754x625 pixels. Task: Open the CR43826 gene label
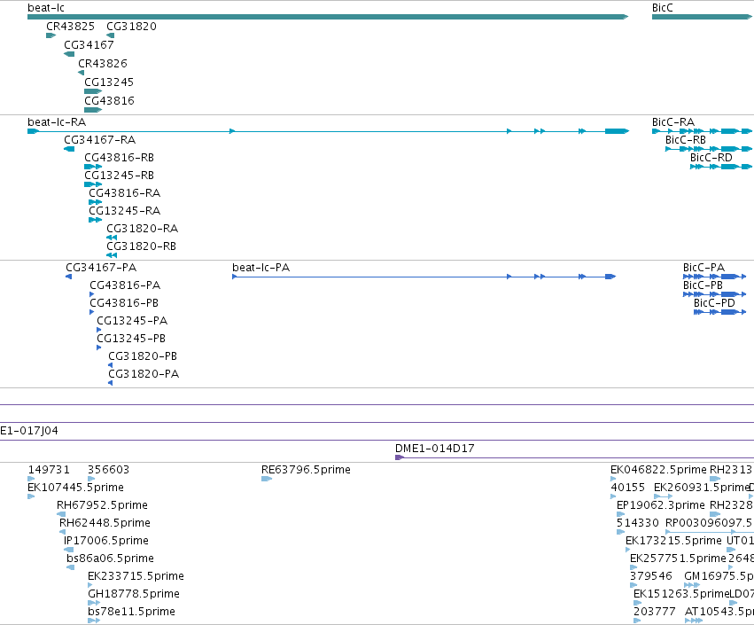pyautogui.click(x=103, y=64)
